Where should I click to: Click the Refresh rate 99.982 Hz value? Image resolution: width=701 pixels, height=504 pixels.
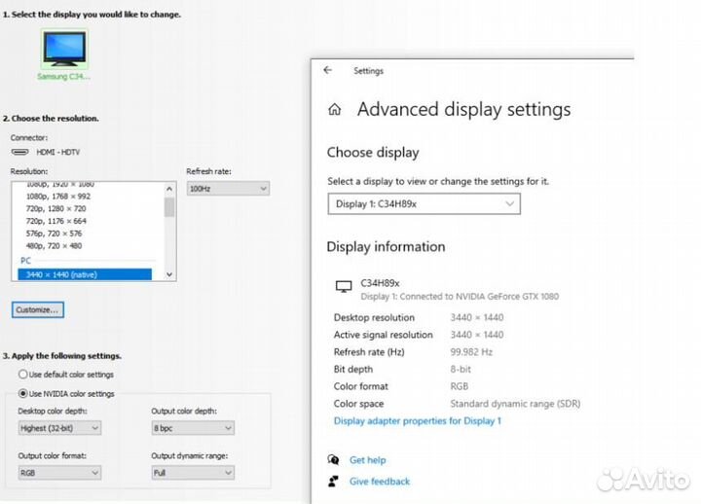pyautogui.click(x=471, y=352)
